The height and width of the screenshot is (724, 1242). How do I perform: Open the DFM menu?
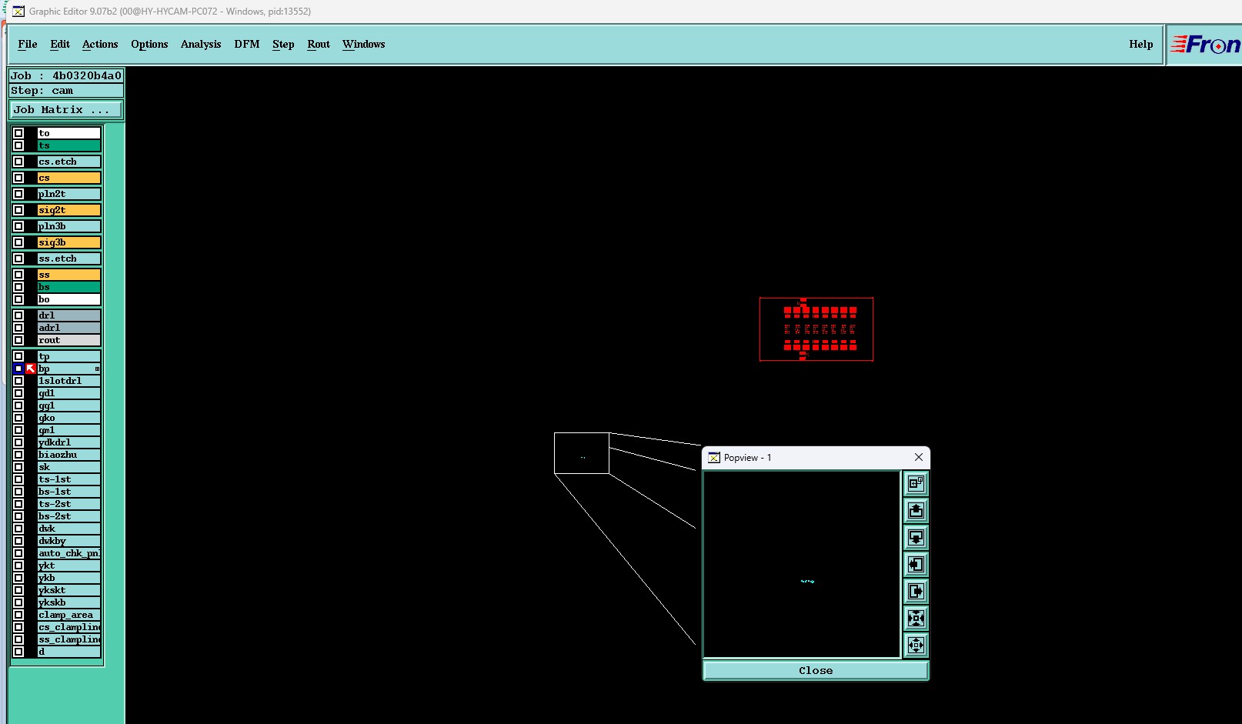247,44
